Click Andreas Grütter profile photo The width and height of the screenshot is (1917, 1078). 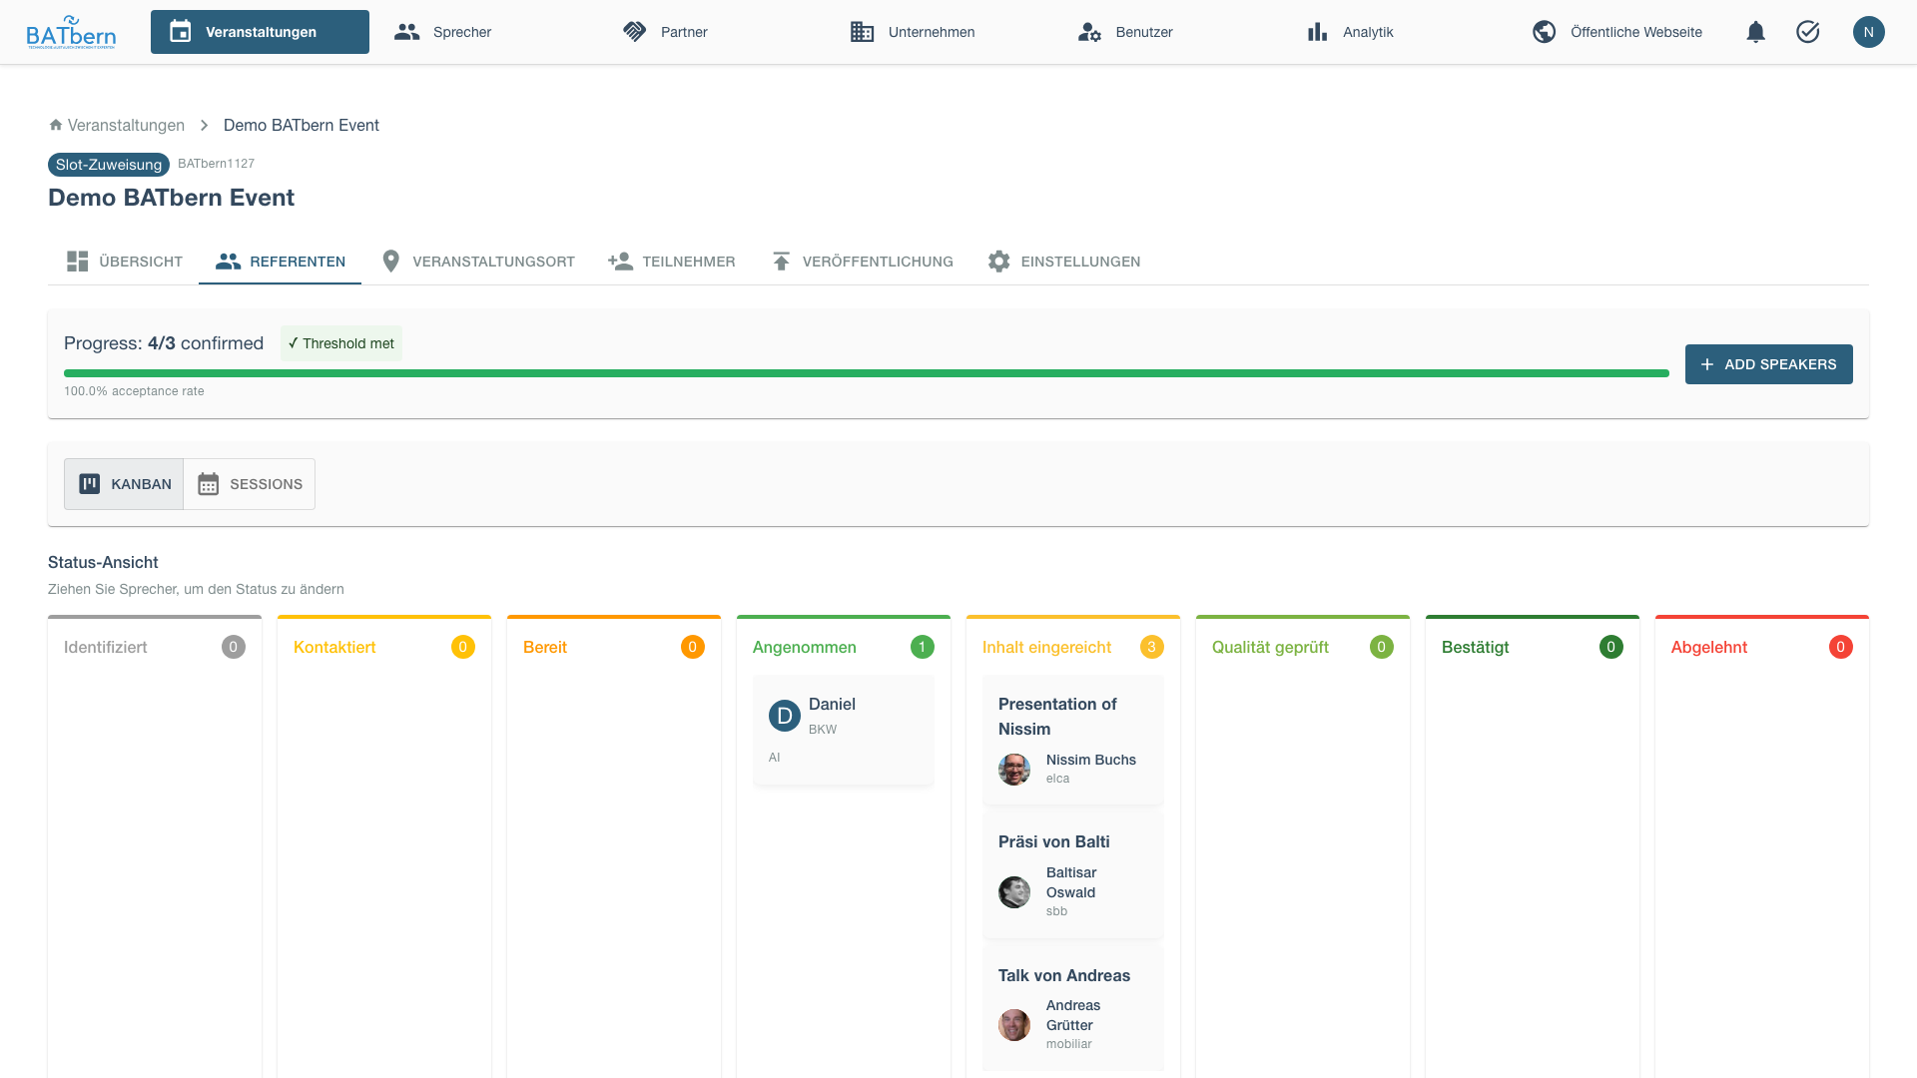pyautogui.click(x=1014, y=1024)
